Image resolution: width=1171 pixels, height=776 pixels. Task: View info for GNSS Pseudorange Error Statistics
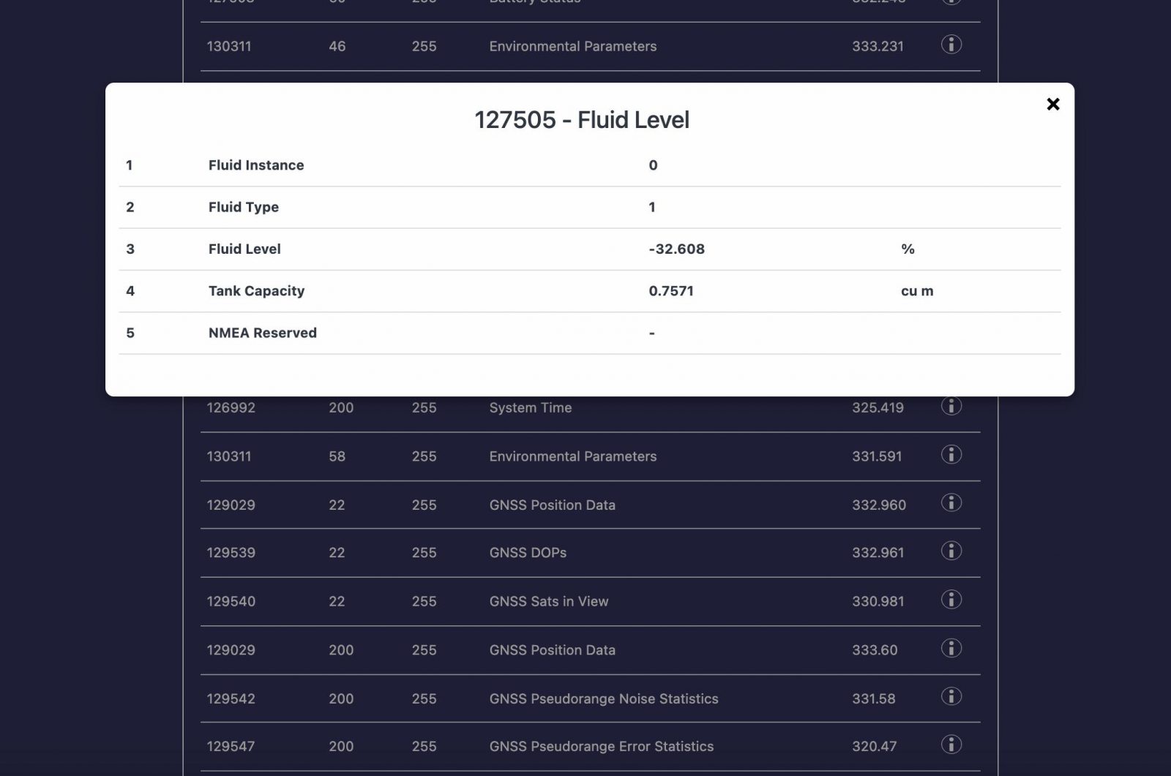[x=951, y=745]
